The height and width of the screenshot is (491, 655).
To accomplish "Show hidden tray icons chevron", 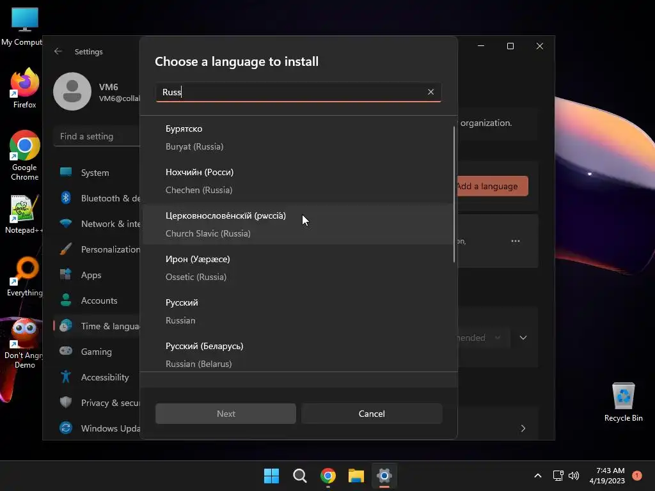I will [x=538, y=476].
